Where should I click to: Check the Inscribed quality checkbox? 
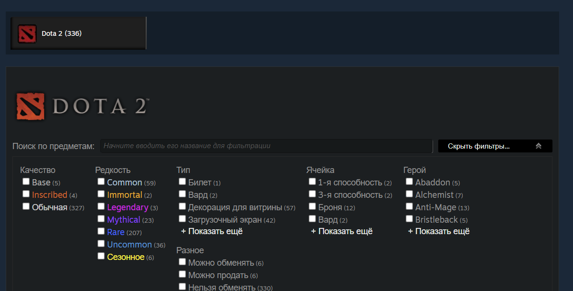26,194
